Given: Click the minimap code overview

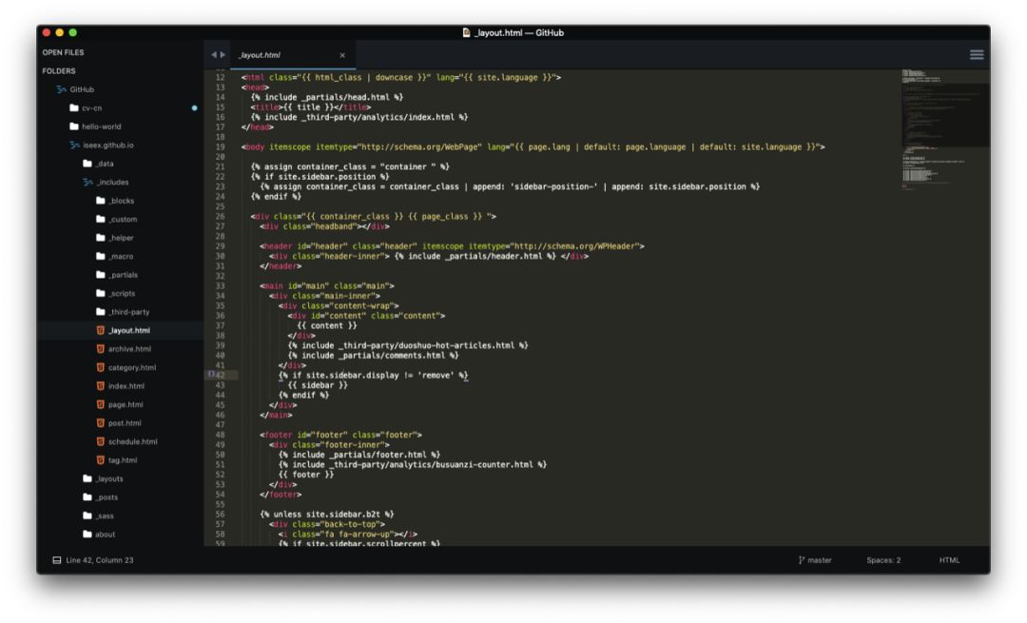Looking at the screenshot, I should coord(946,131).
